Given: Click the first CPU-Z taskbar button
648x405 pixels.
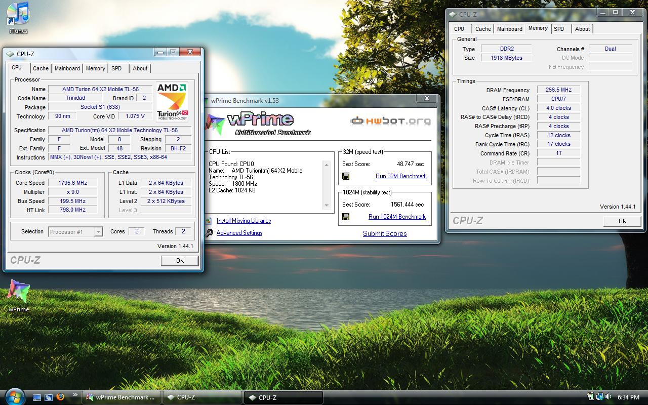Looking at the screenshot, I should pos(202,397).
